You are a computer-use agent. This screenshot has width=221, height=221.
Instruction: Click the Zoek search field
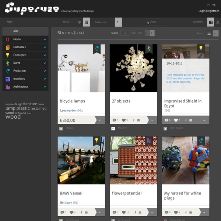154,22
